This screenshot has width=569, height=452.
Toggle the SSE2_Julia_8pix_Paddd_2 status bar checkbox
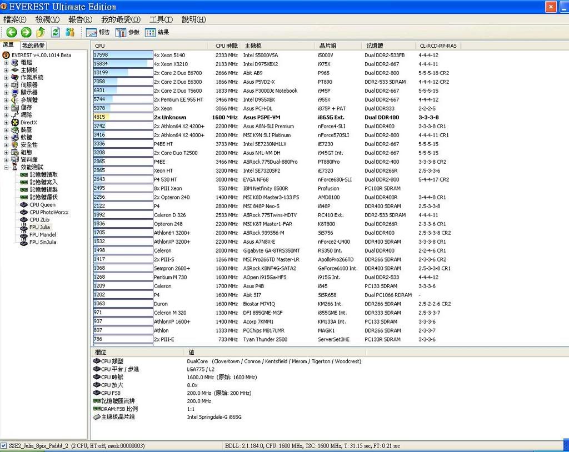point(4,445)
